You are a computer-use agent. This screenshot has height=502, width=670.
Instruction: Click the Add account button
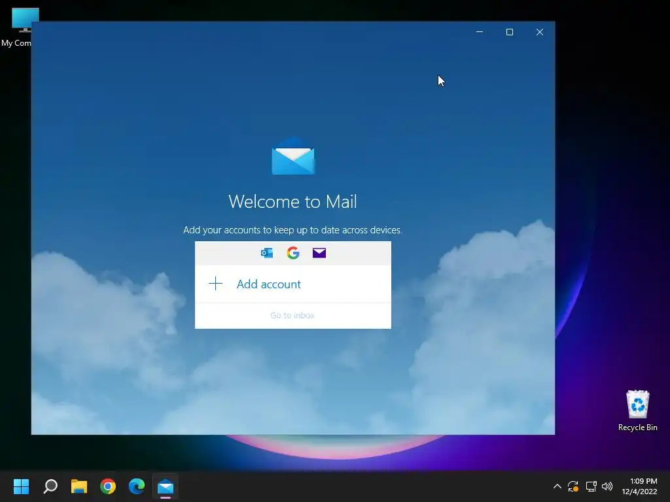[x=292, y=284]
